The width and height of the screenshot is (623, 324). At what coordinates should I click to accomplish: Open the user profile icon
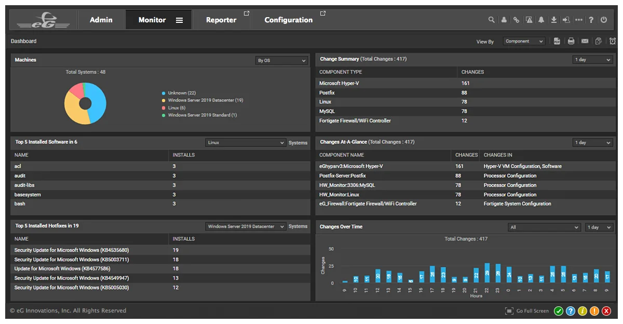[x=504, y=20]
